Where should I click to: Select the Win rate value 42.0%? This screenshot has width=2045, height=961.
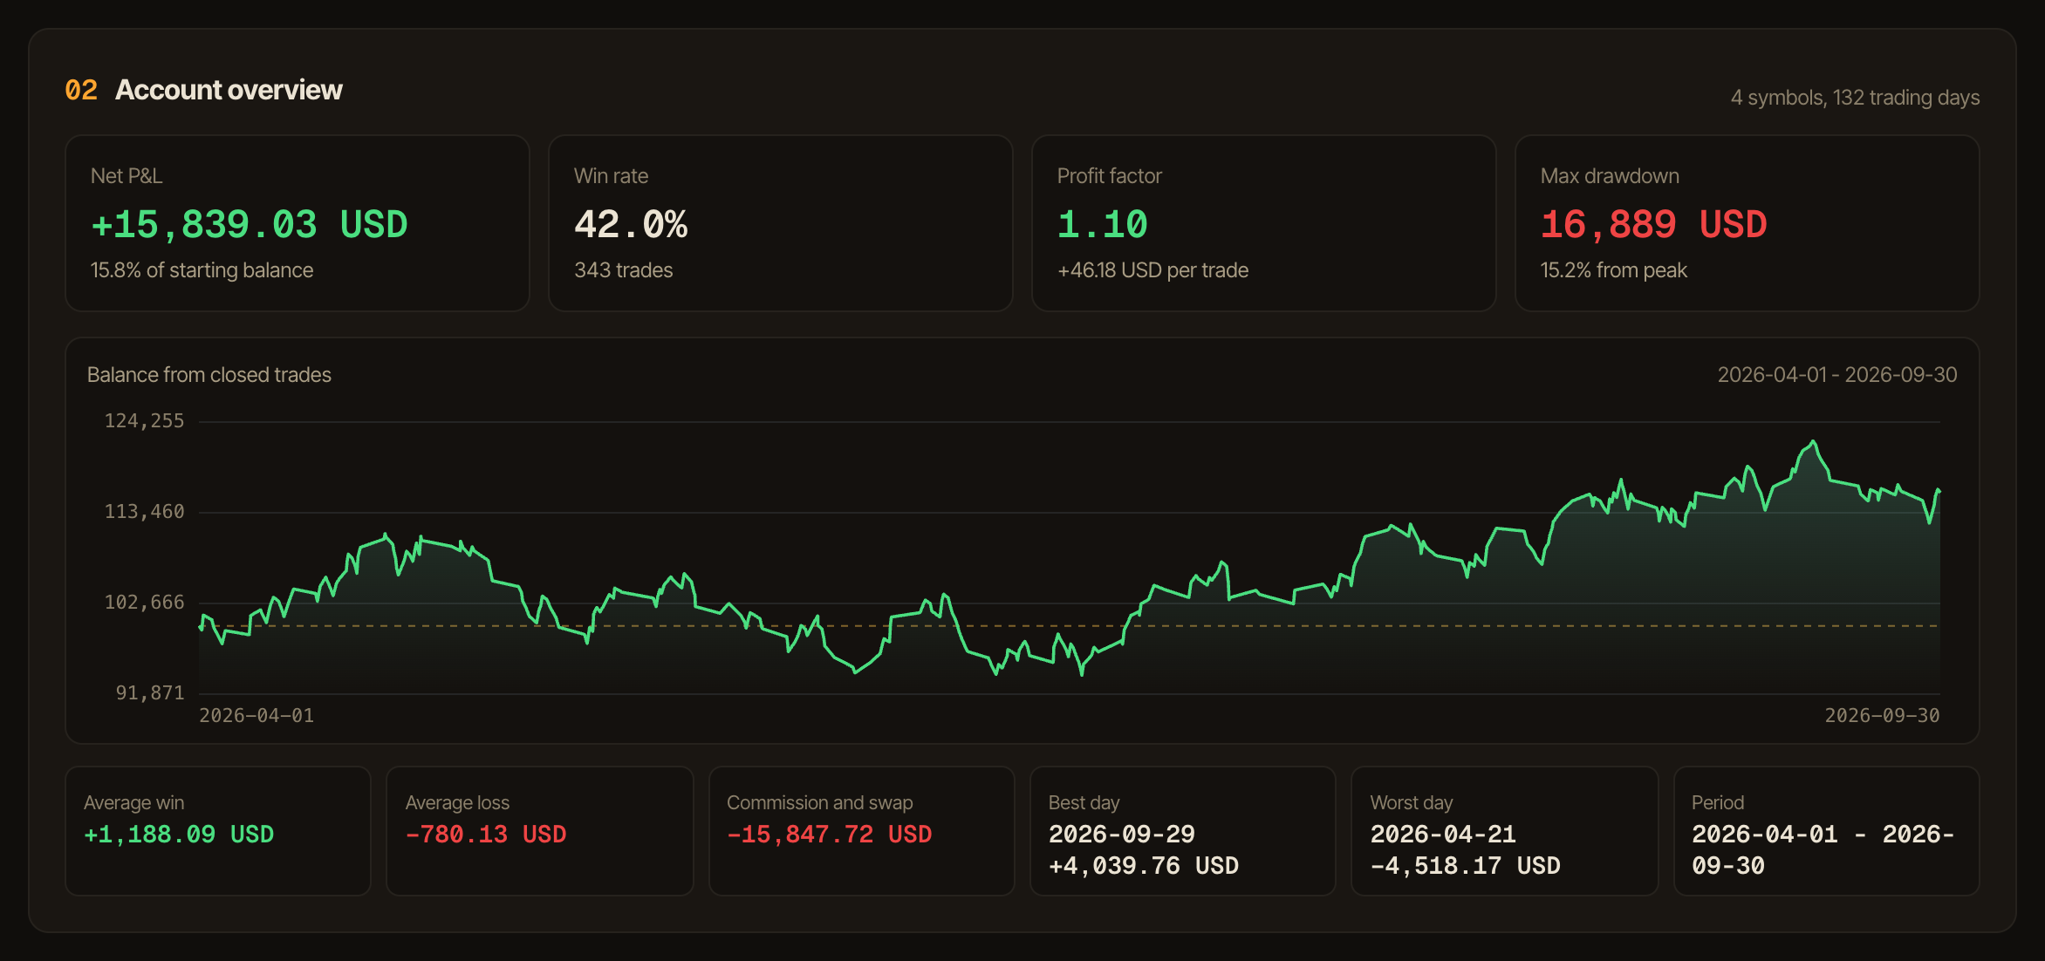coord(631,224)
